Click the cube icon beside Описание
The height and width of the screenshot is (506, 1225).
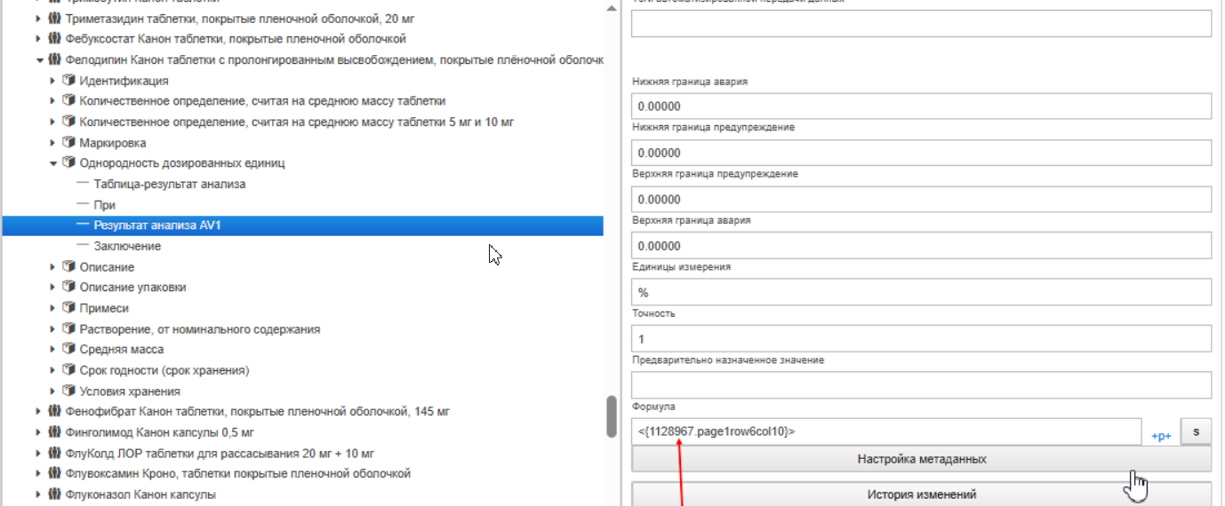(68, 267)
